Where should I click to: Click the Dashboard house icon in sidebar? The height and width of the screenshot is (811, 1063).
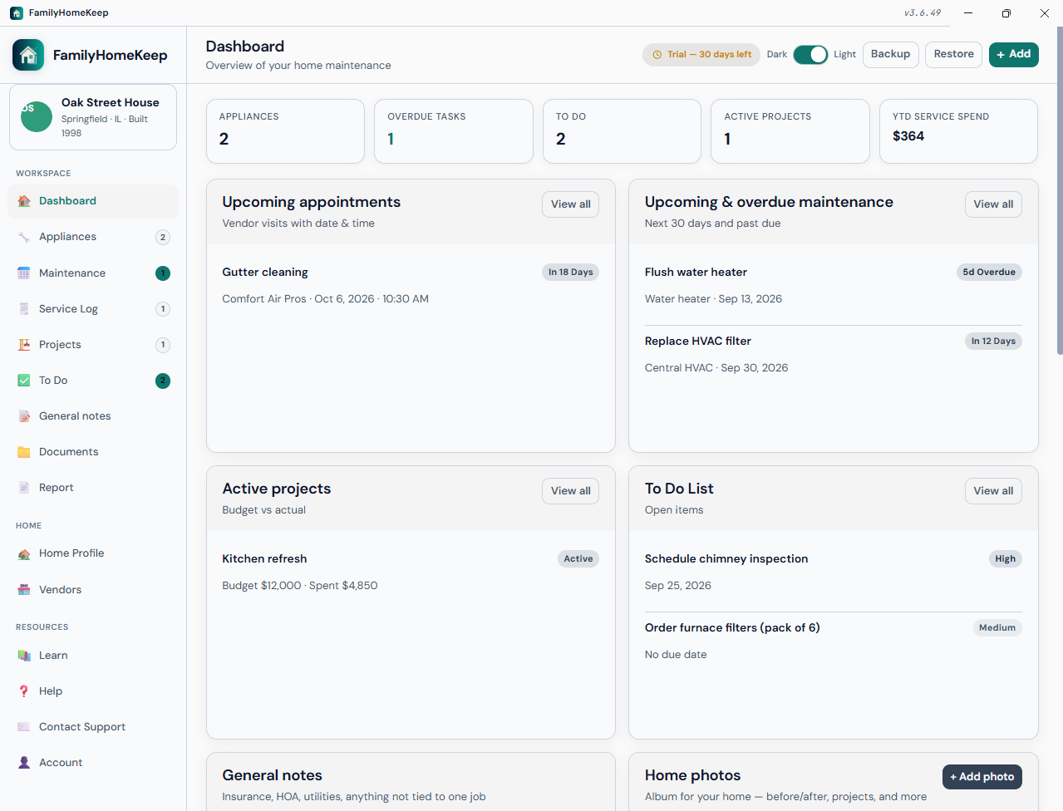(x=24, y=201)
